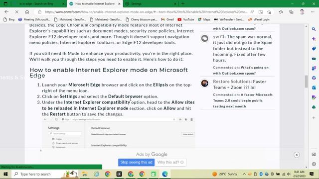
Task: Open sidebar search
Action: coord(314,29)
